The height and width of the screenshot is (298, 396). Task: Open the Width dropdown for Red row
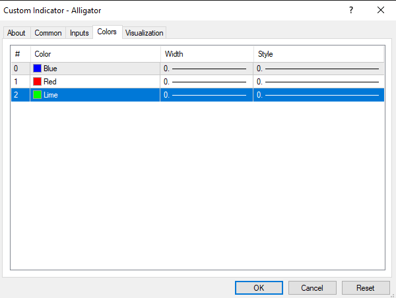206,82
